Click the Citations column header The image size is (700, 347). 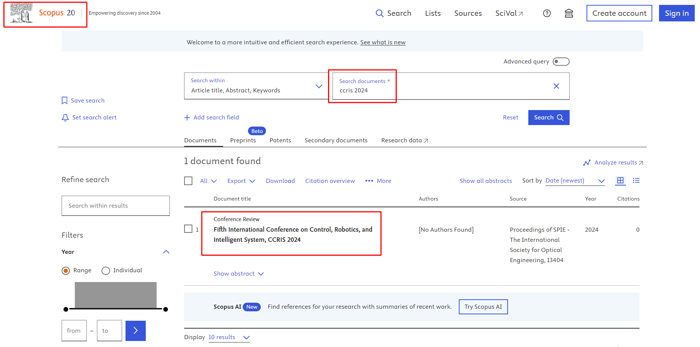(x=628, y=199)
